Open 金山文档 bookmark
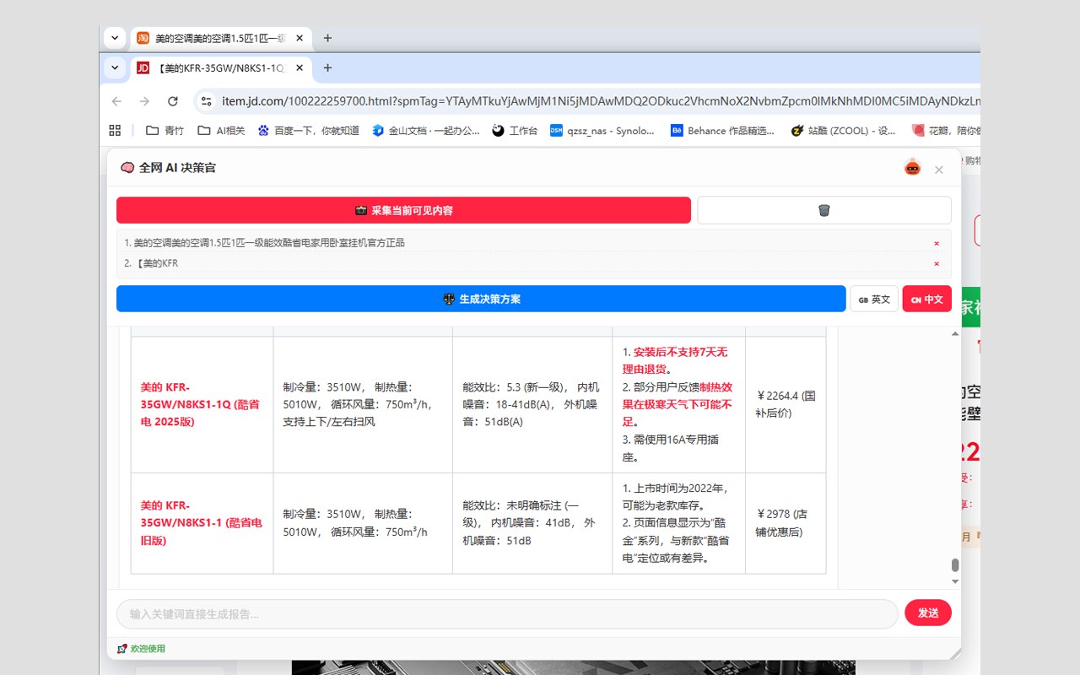Image resolution: width=1080 pixels, height=675 pixels. tap(426, 130)
